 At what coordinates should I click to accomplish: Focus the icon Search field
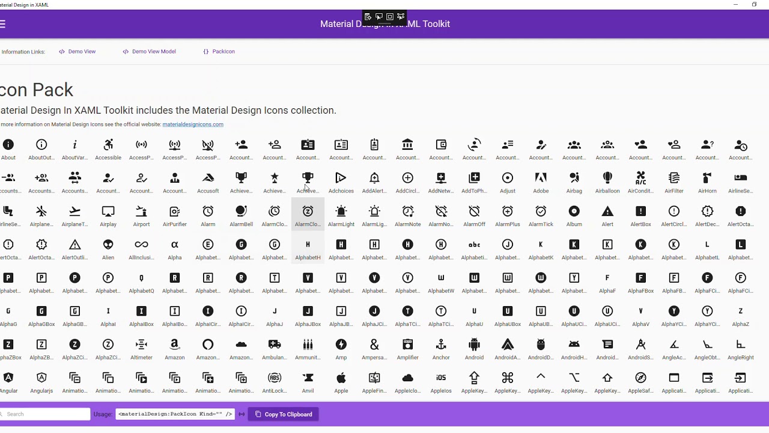[45, 414]
